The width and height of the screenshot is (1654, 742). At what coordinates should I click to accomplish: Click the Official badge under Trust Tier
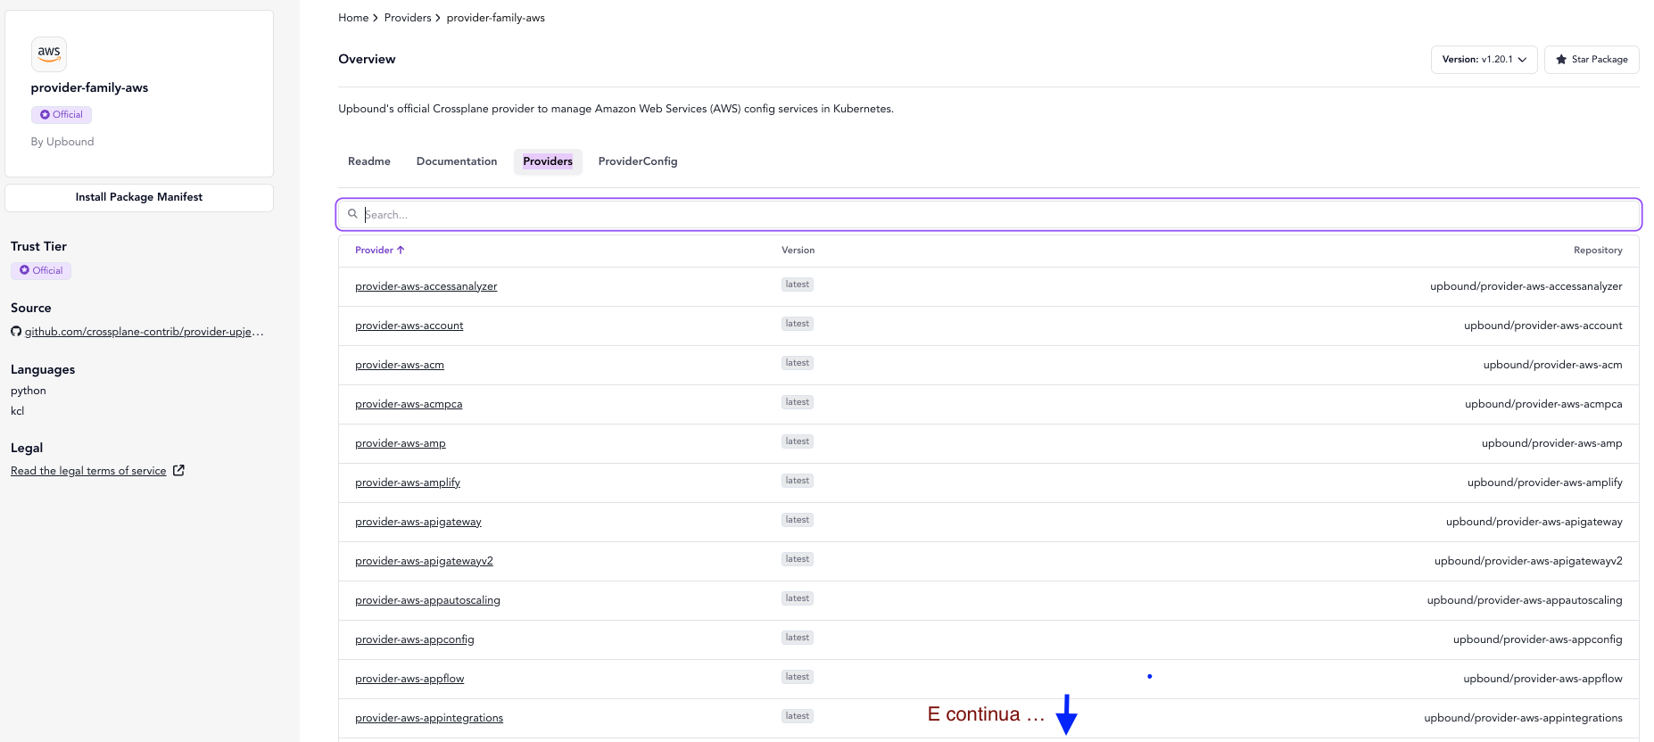pyautogui.click(x=41, y=270)
